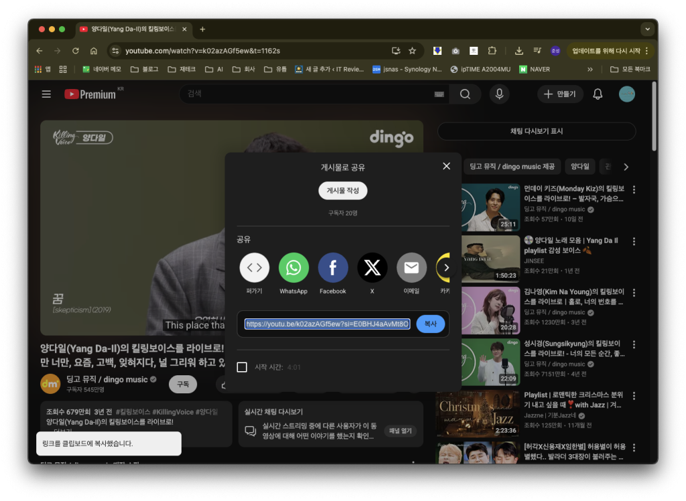Bookmark this page with the star icon

[412, 51]
